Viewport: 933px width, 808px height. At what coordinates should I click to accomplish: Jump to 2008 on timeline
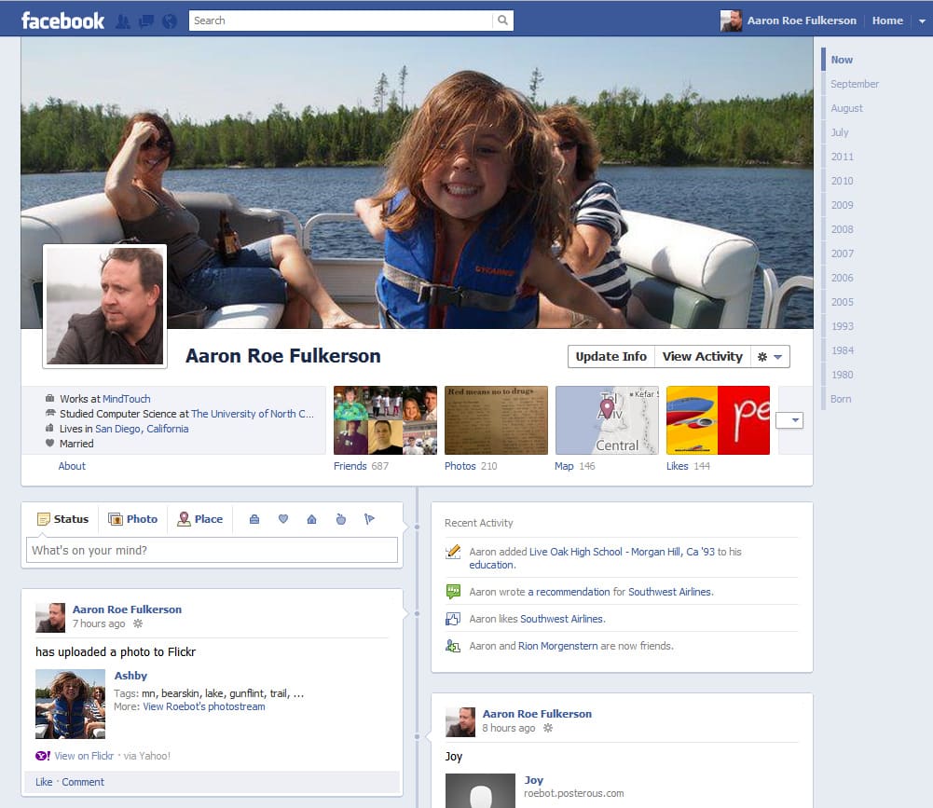tap(842, 229)
